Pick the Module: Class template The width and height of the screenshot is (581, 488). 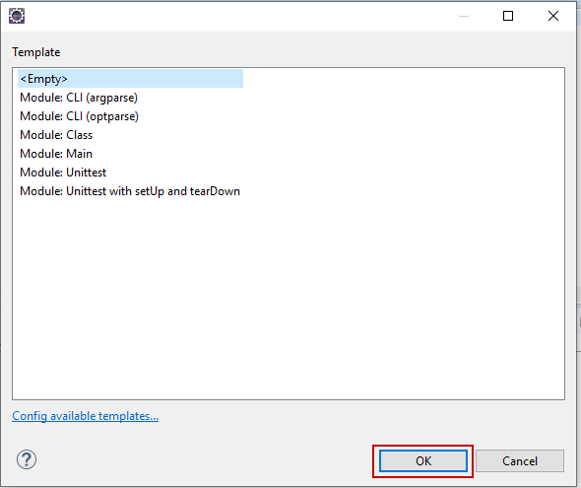pyautogui.click(x=56, y=135)
